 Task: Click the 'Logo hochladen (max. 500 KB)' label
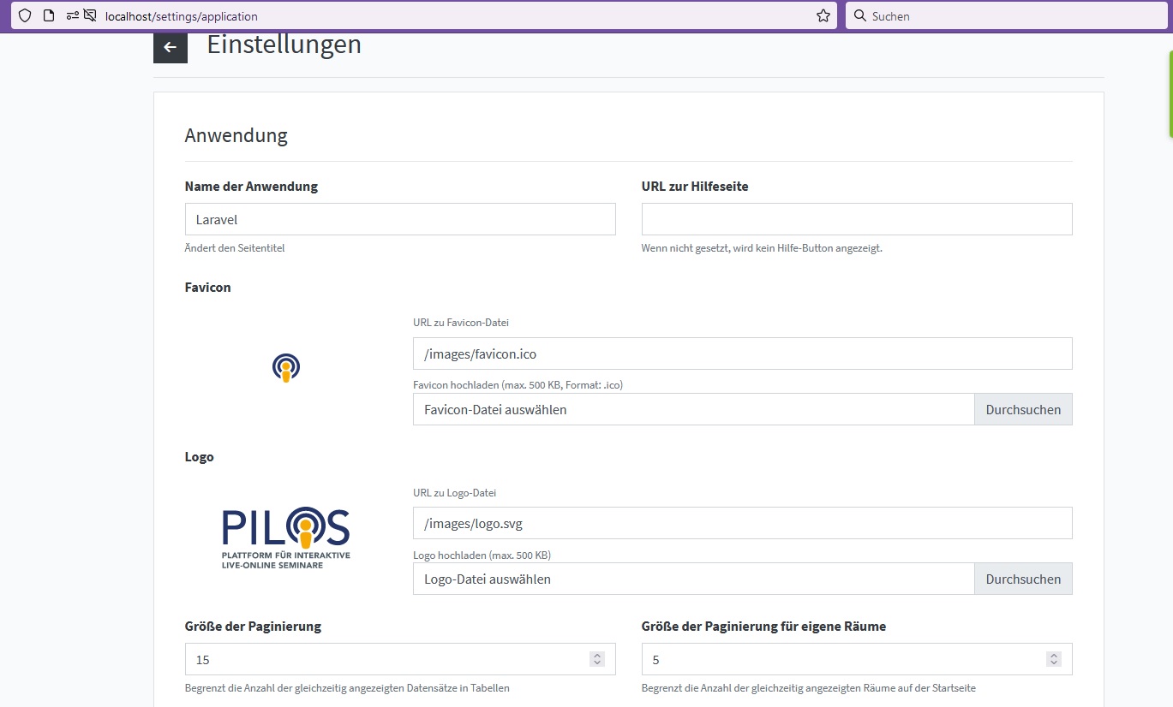pyautogui.click(x=482, y=555)
